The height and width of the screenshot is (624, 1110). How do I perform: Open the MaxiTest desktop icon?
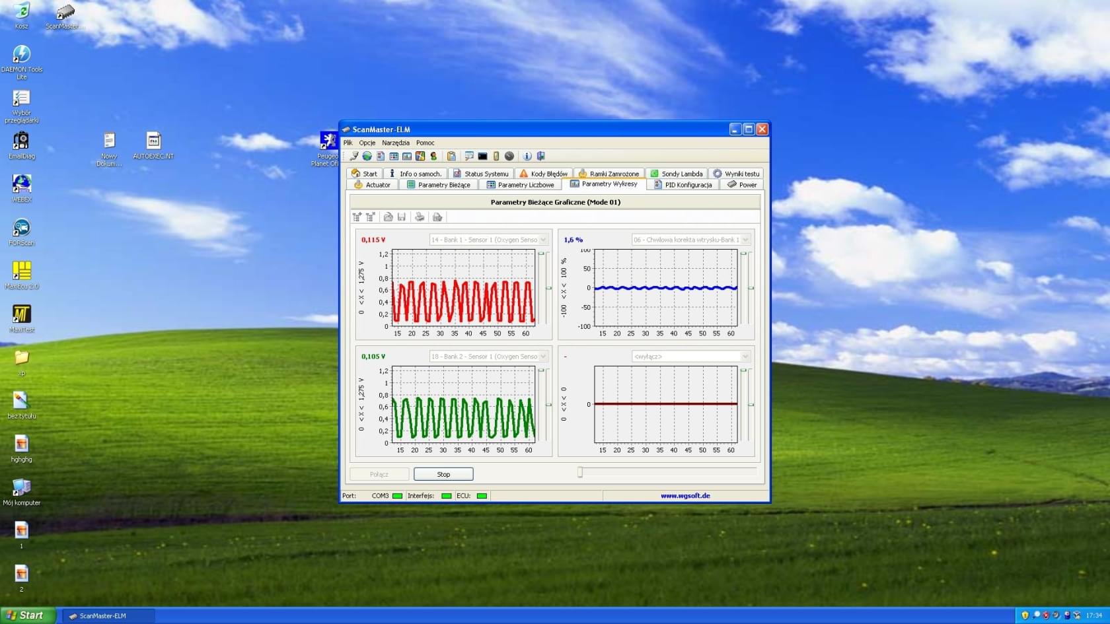point(22,318)
